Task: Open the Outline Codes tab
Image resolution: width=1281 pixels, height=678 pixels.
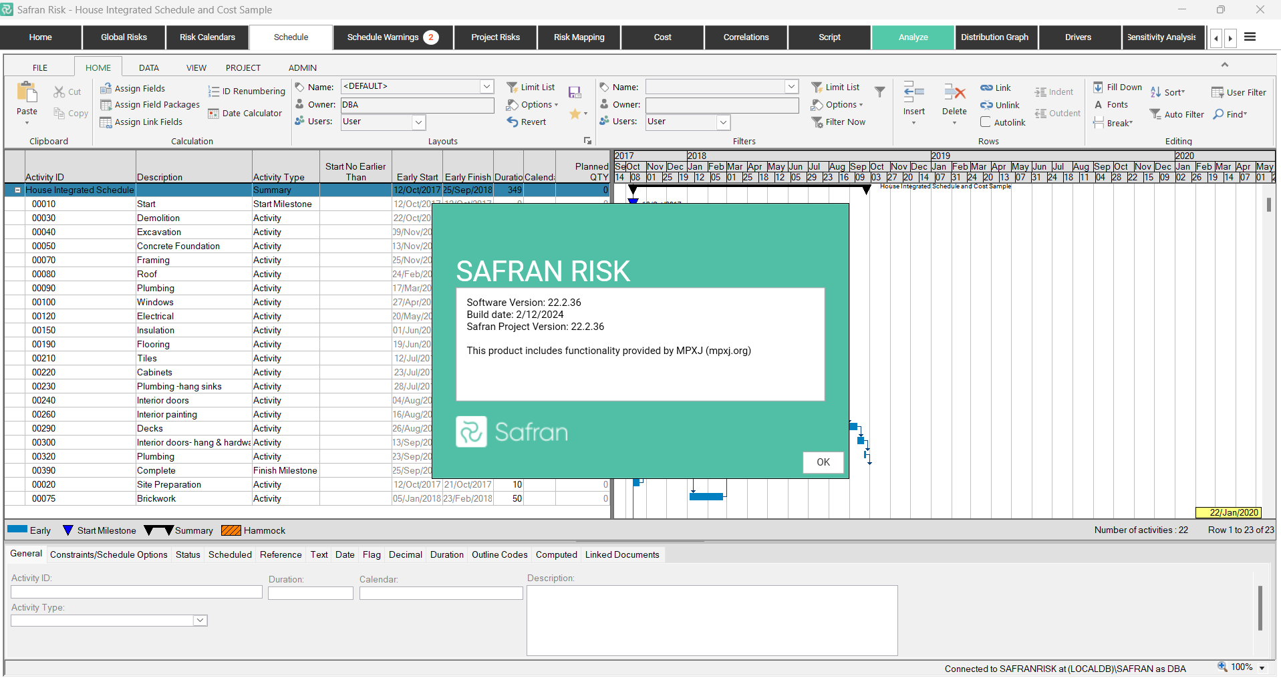Action: (x=499, y=555)
